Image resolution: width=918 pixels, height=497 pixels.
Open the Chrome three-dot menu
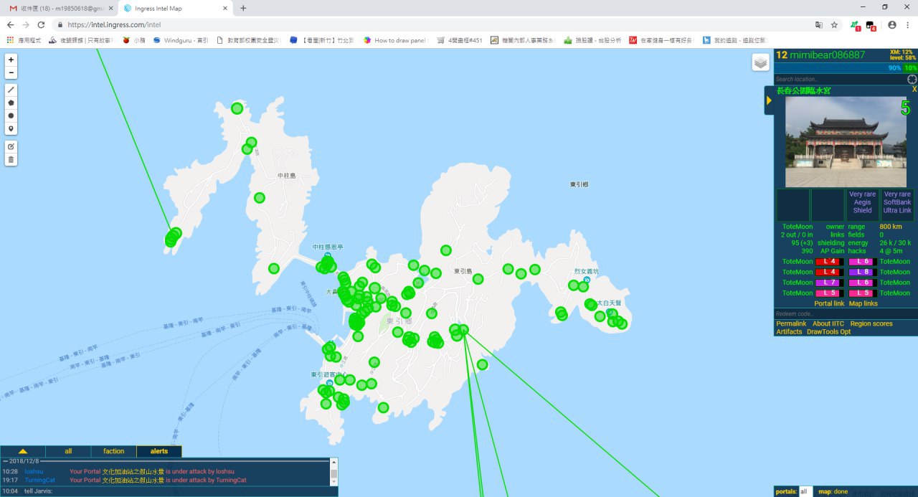[908, 24]
